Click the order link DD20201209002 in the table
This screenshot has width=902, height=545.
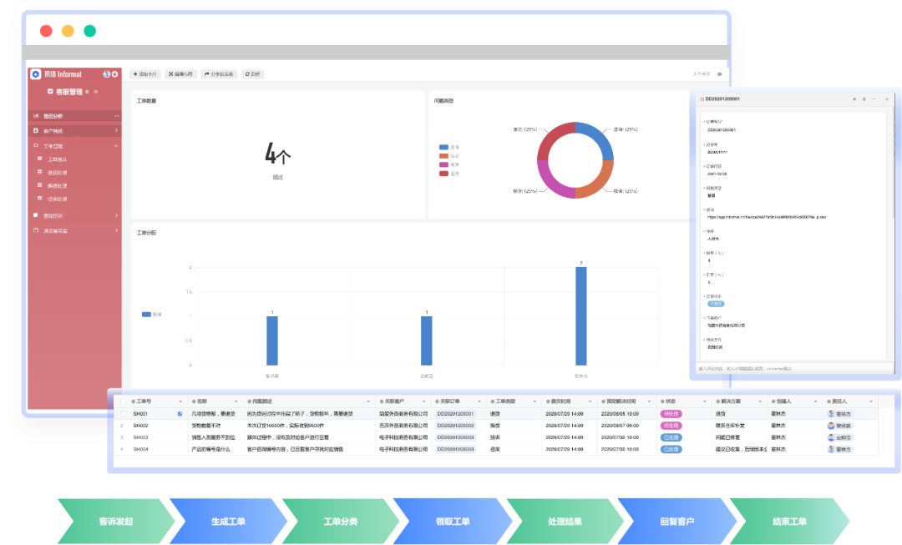(456, 426)
